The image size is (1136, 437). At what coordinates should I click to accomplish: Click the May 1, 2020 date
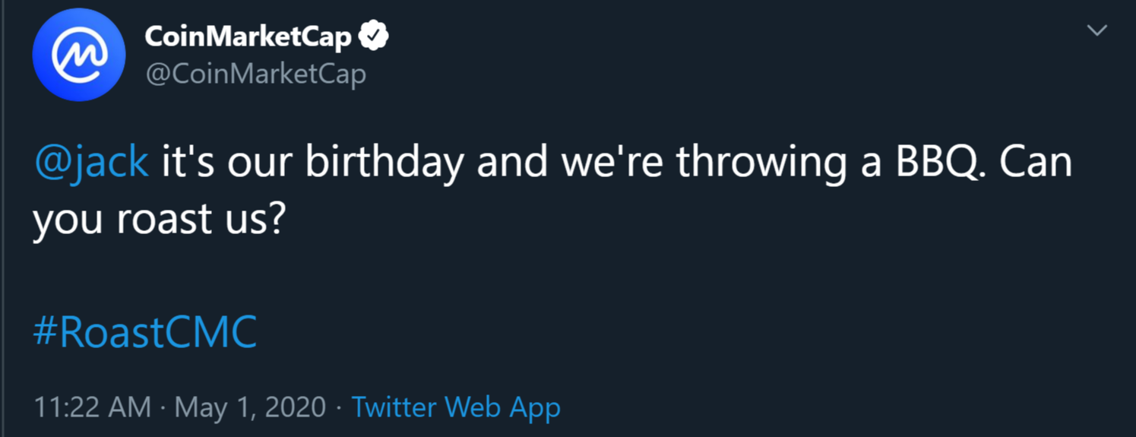point(250,407)
